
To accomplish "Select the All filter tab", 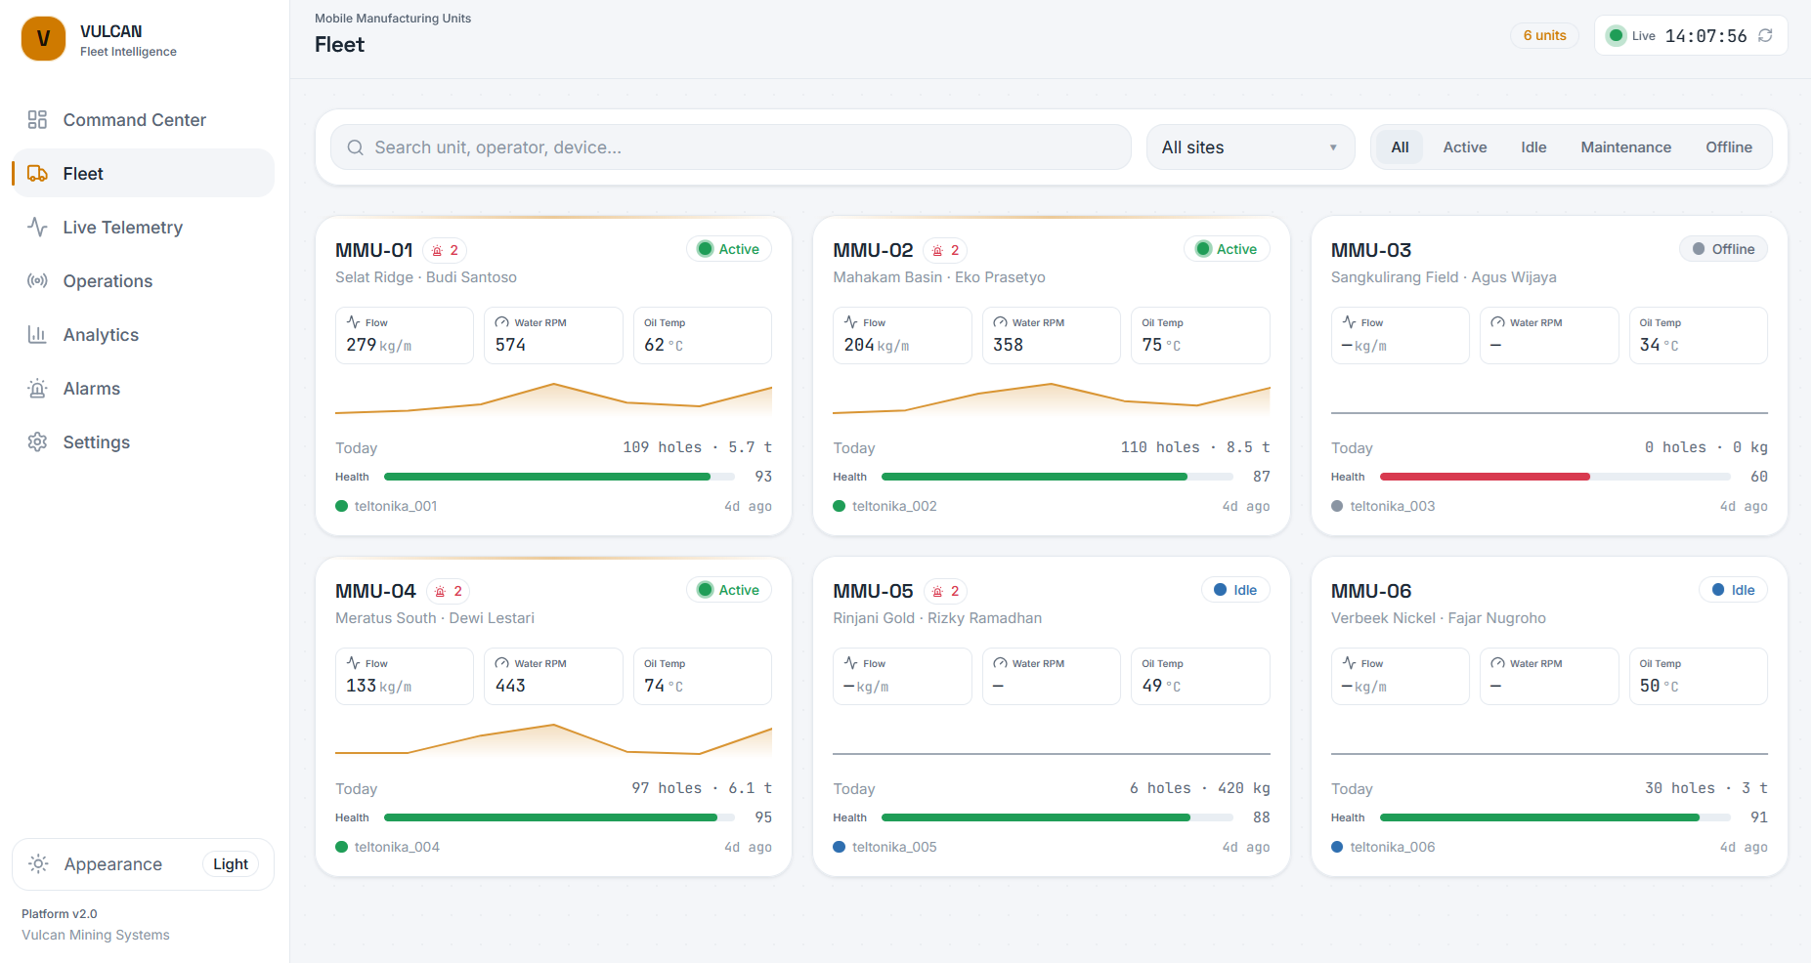I will tap(1400, 147).
